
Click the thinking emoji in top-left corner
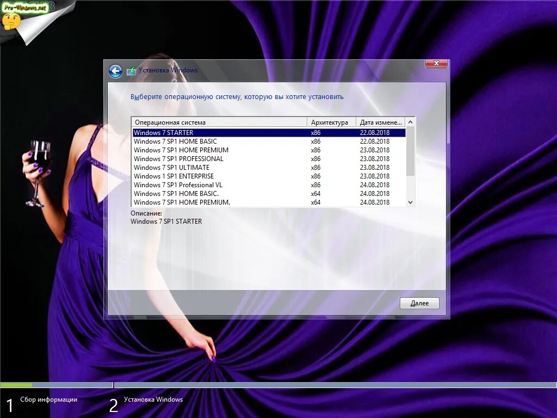pos(11,21)
